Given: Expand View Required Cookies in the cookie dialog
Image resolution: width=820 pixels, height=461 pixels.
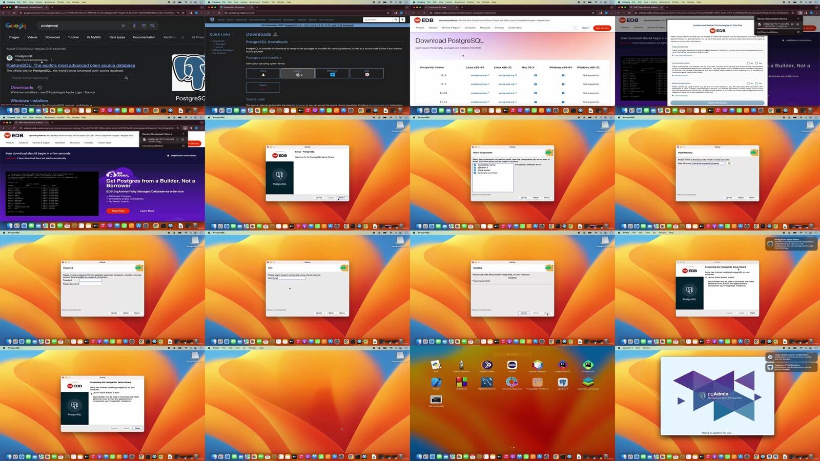Looking at the screenshot, I should coord(682,55).
